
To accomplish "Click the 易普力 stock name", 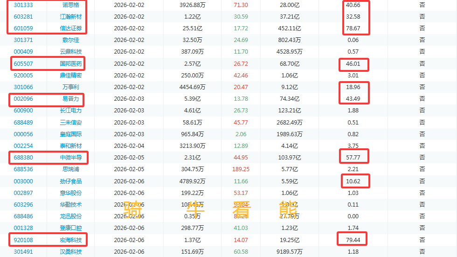I will point(71,99).
